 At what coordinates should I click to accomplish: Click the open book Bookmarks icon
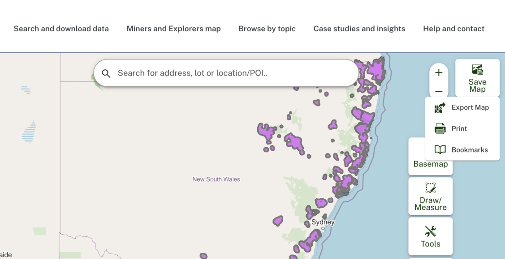click(x=440, y=150)
